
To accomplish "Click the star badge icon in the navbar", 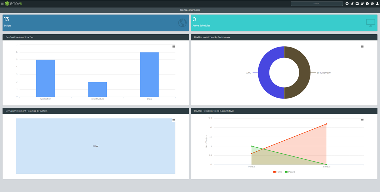I will coord(347,3).
